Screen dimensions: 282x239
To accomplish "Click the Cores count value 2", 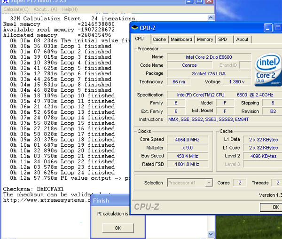I will 240,183.
